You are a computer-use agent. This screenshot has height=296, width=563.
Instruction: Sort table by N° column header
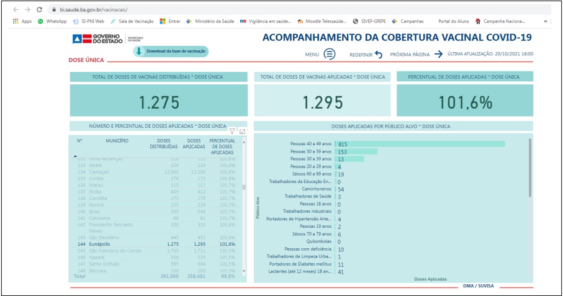[x=80, y=141]
